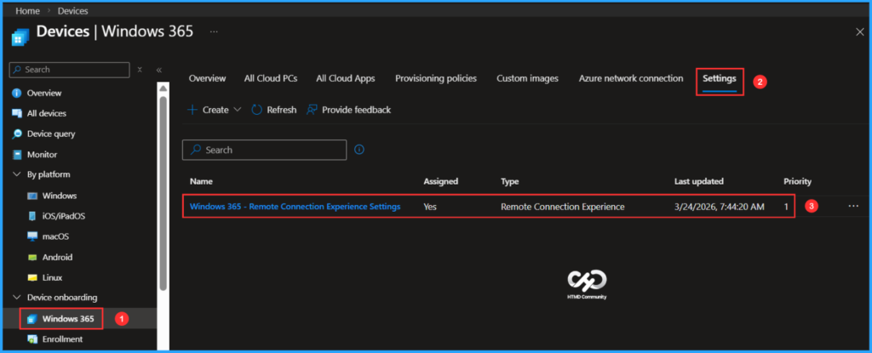Click the sidebar vertical scrollbar thumb
872x353 pixels.
click(x=163, y=193)
